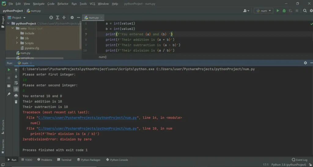Click the restore layout icon in Run panel
313x167 pixels.
(9, 86)
